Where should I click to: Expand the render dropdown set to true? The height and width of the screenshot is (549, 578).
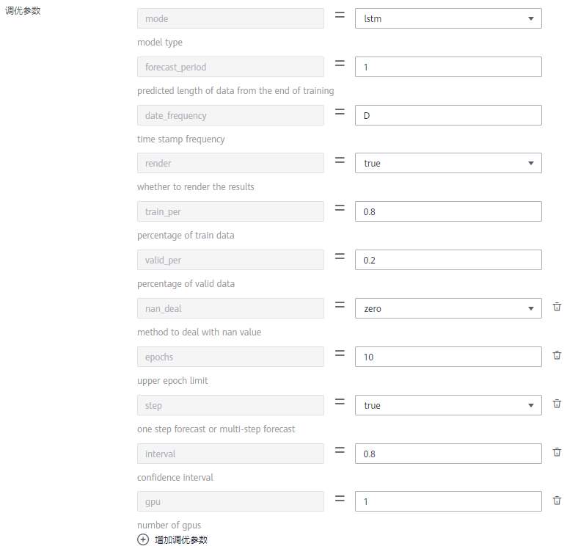tap(447, 163)
